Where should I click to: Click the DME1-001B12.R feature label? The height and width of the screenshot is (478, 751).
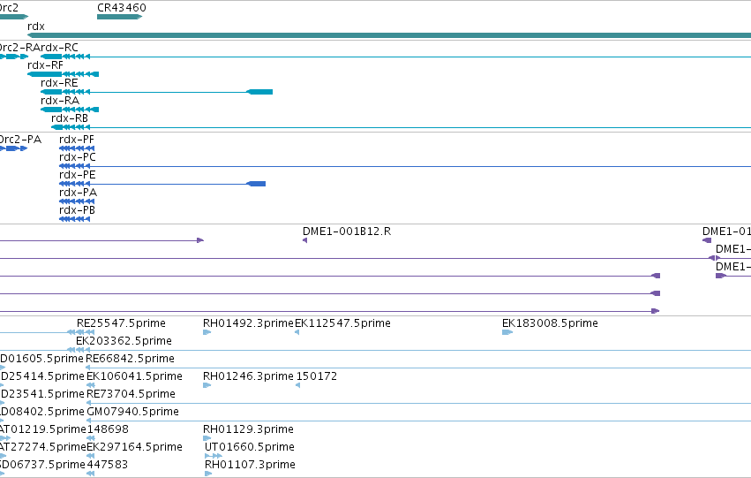click(347, 231)
